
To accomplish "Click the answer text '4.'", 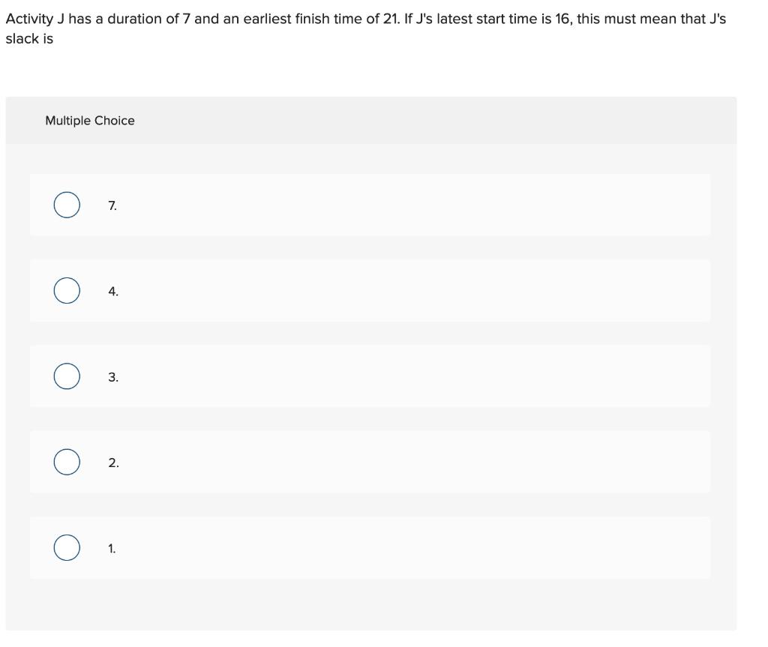I will tap(112, 290).
